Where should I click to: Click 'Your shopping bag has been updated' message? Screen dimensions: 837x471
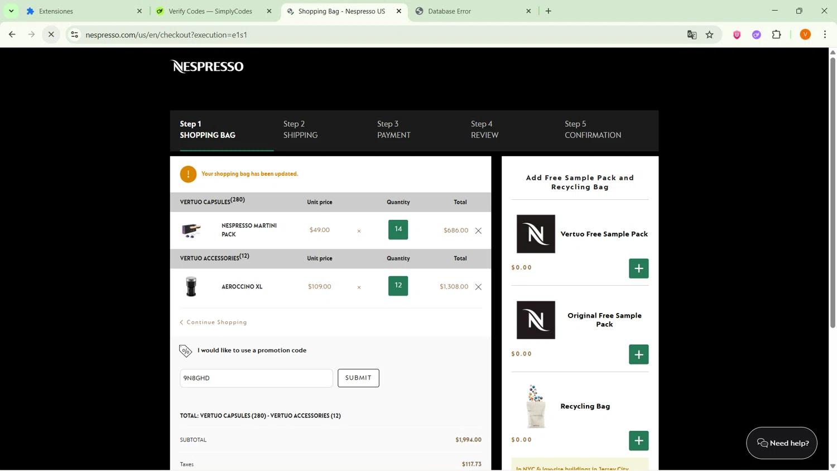point(249,174)
